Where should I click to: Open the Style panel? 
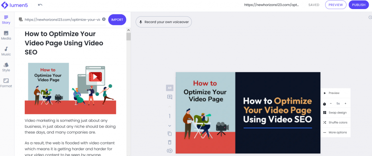[x=6, y=67]
